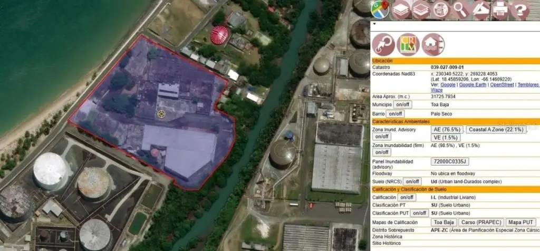Toggle Suelo (NRCS) on/off
This screenshot has height=251, width=540.
412,181
